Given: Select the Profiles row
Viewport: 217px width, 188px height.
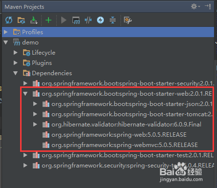Looking at the screenshot, I should click(x=108, y=32).
